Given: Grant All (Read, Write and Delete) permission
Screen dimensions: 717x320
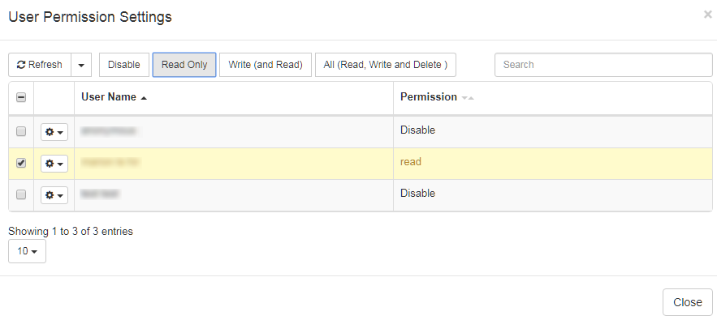Looking at the screenshot, I should click(386, 65).
